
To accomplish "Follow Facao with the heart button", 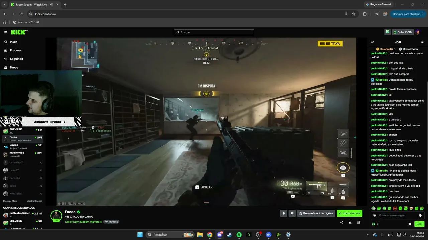I will pos(292,213).
